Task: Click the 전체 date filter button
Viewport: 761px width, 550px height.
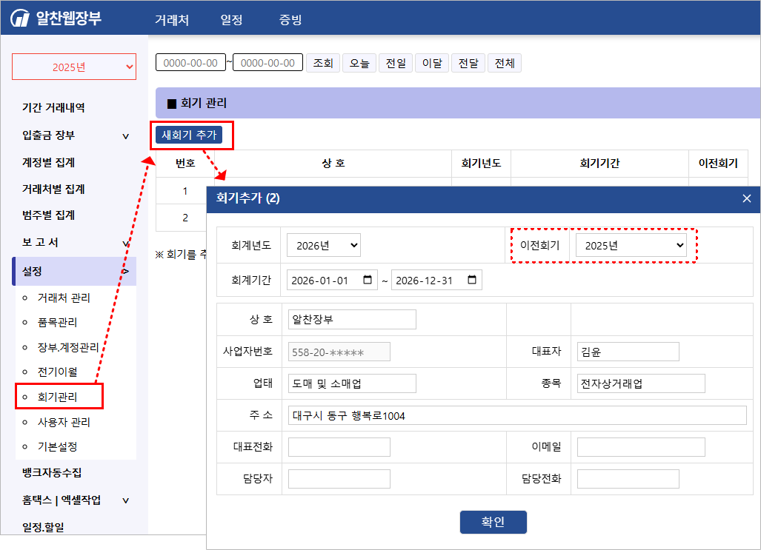Action: click(505, 63)
